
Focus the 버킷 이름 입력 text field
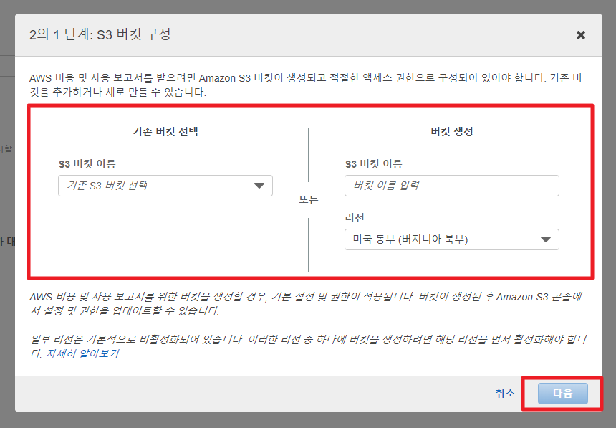pyautogui.click(x=451, y=186)
